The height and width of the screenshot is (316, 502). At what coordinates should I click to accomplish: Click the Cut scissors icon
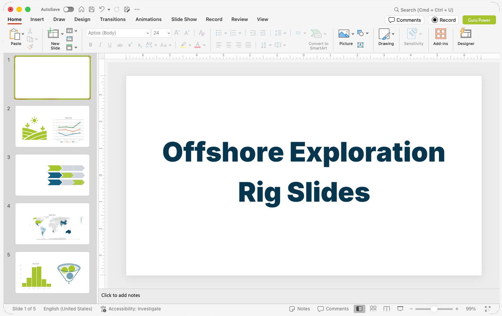tap(30, 31)
